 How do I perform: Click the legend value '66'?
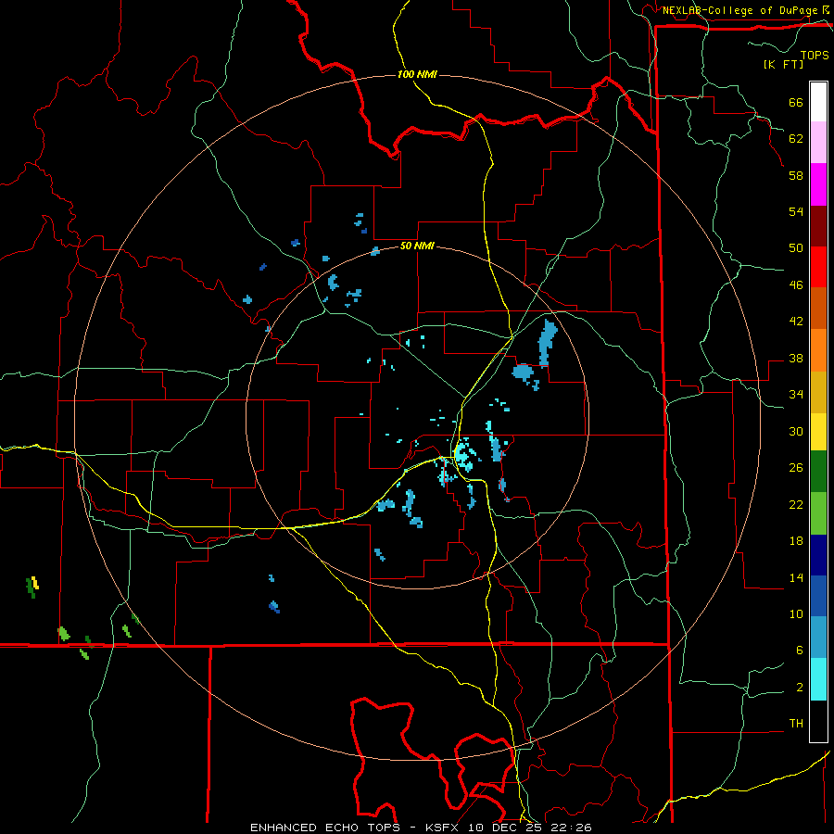point(796,102)
